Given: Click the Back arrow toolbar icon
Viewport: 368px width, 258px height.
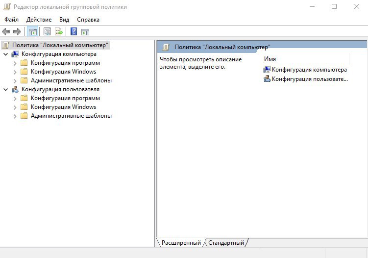Looking at the screenshot, I should pyautogui.click(x=6, y=31).
